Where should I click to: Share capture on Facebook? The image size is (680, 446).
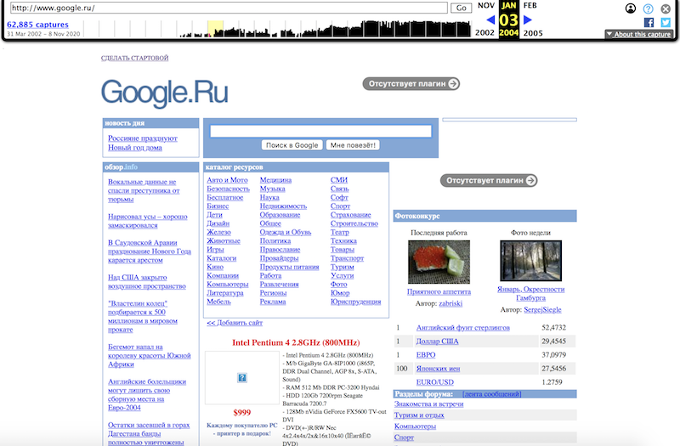(x=649, y=23)
